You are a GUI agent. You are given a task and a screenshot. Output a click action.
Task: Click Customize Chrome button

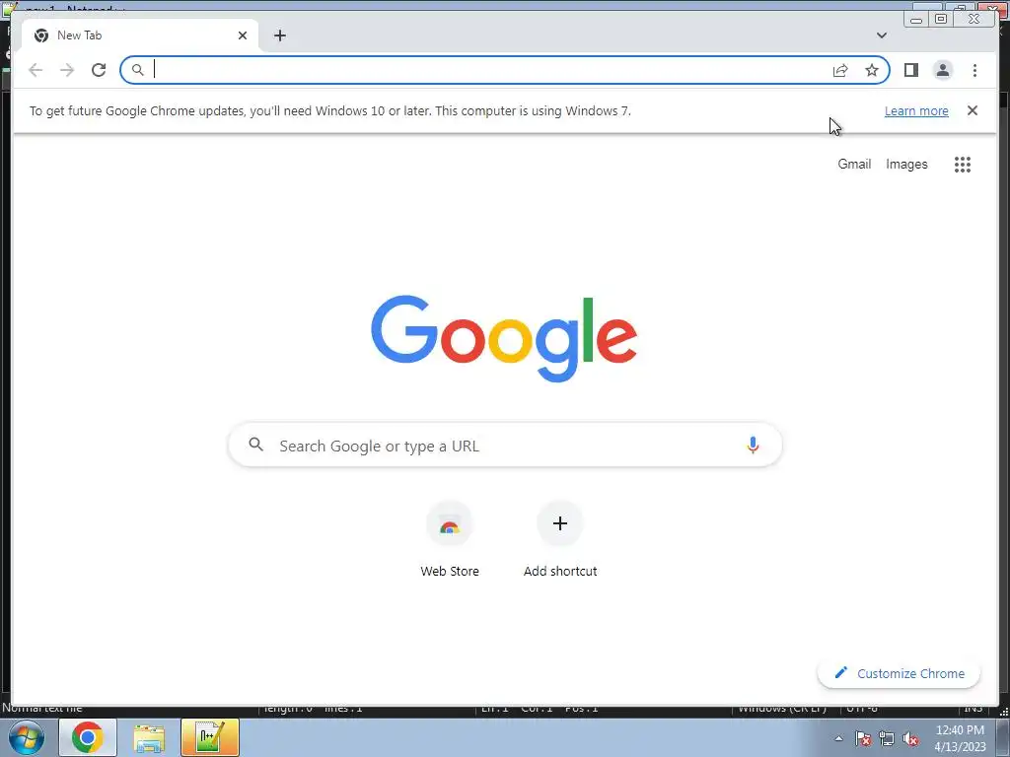point(900,673)
